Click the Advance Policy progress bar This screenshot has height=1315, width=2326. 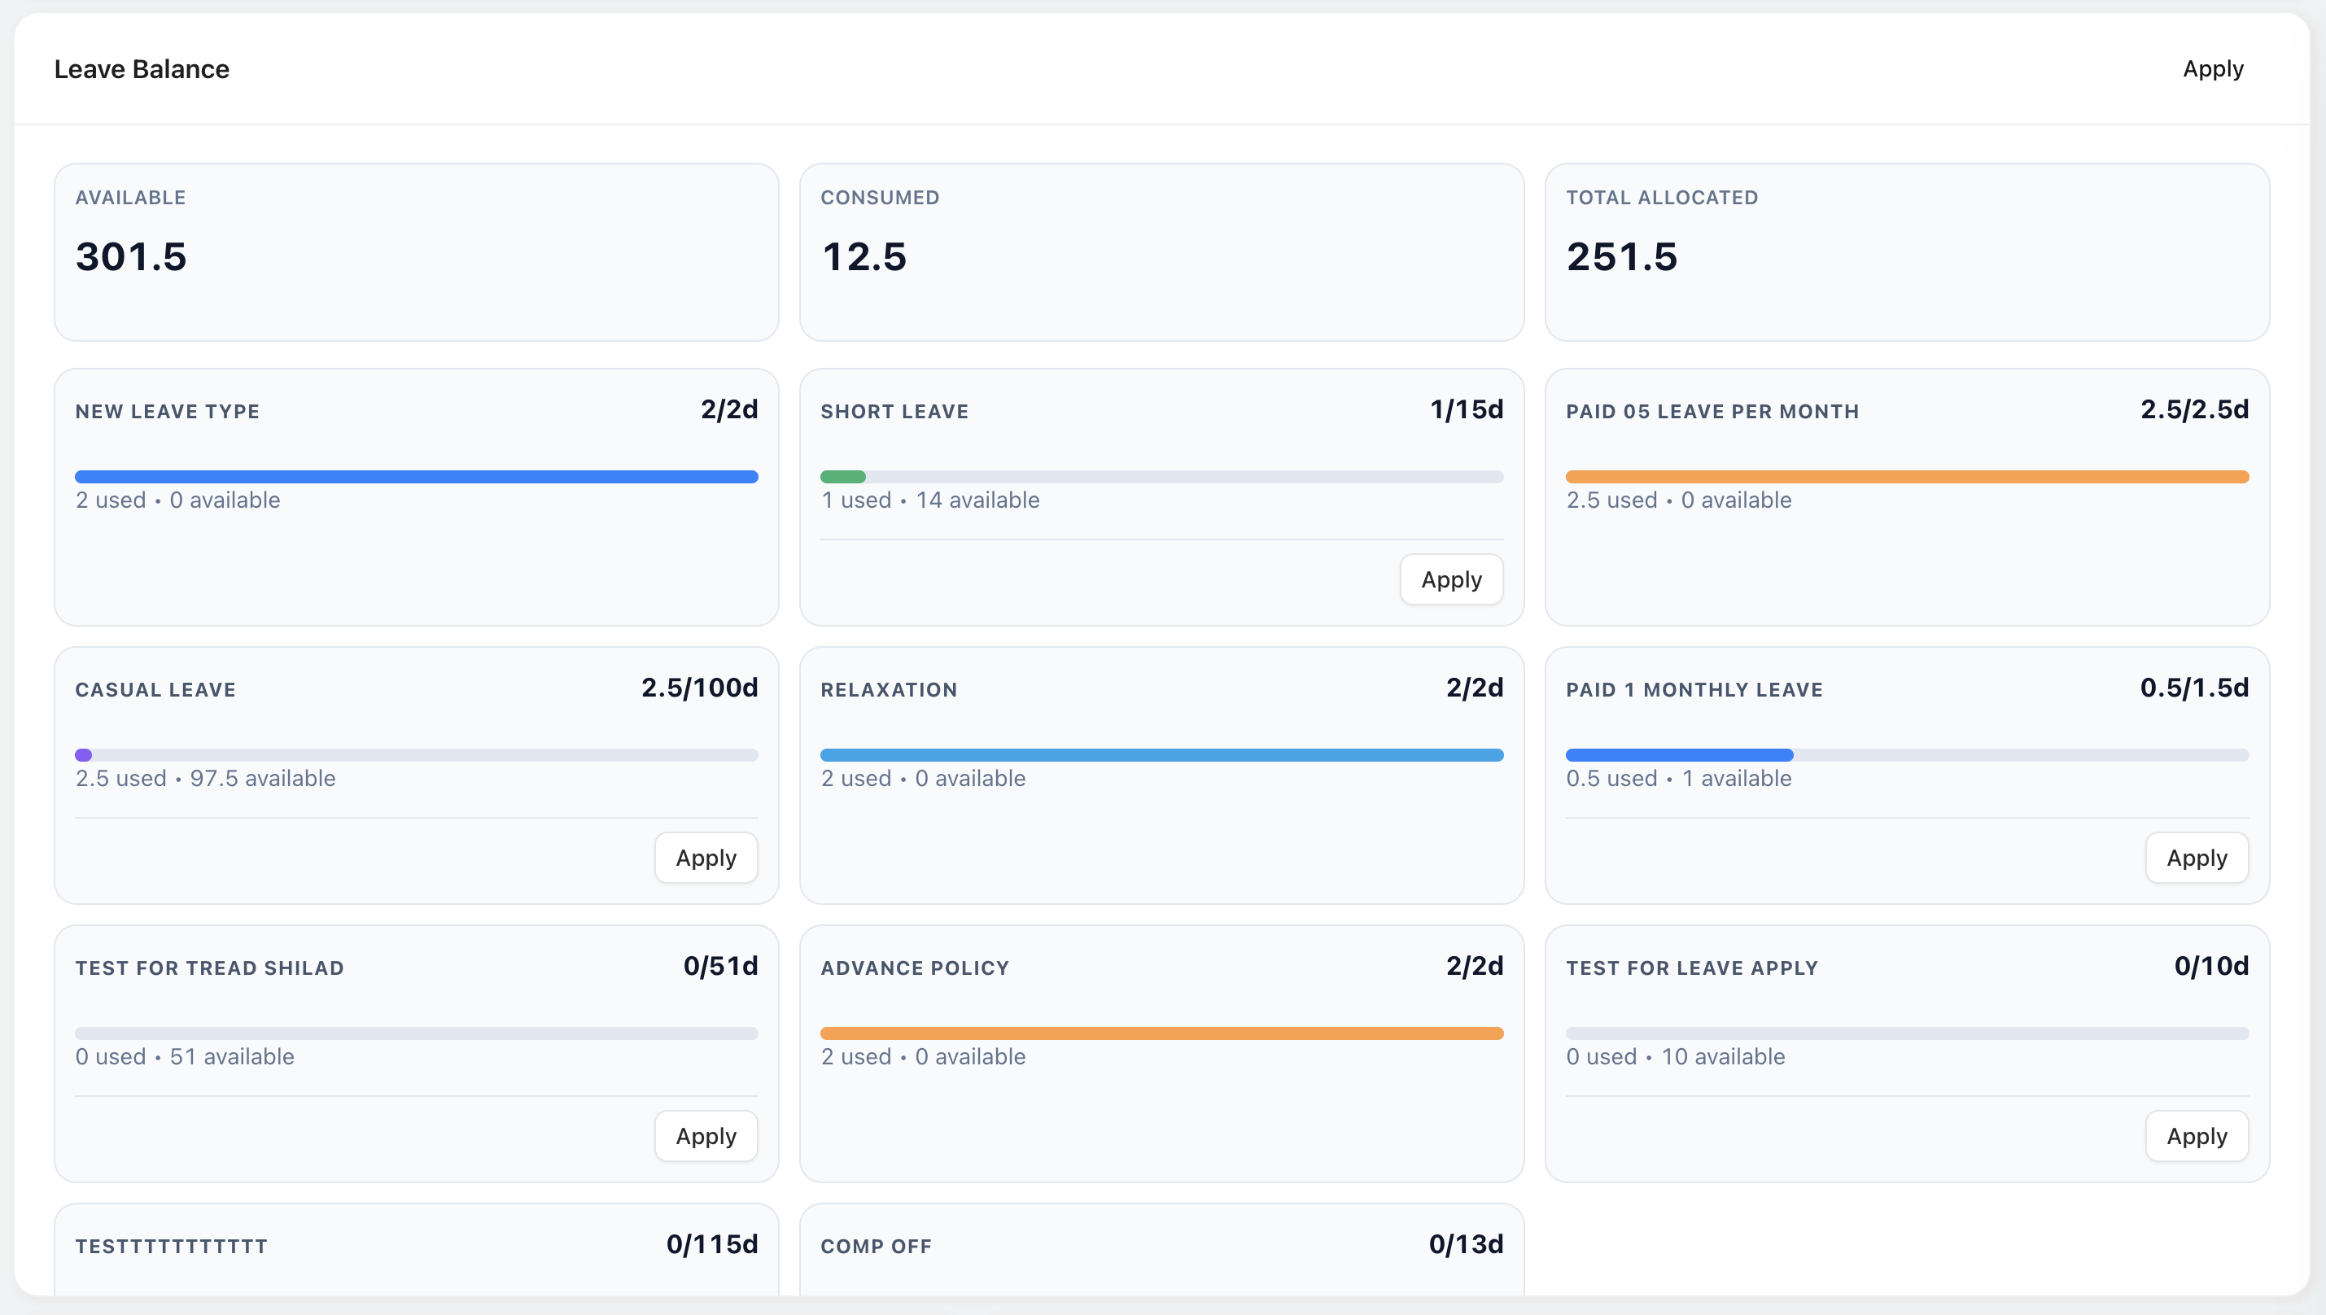(1161, 1033)
